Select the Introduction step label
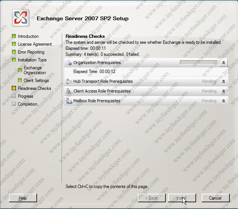238x209 pixels. point(28,36)
